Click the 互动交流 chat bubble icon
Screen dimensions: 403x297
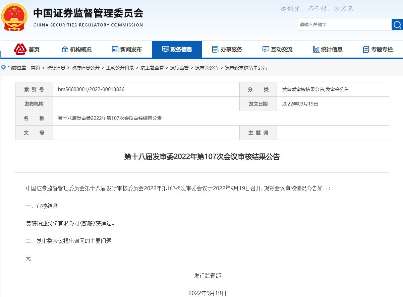[x=266, y=49]
